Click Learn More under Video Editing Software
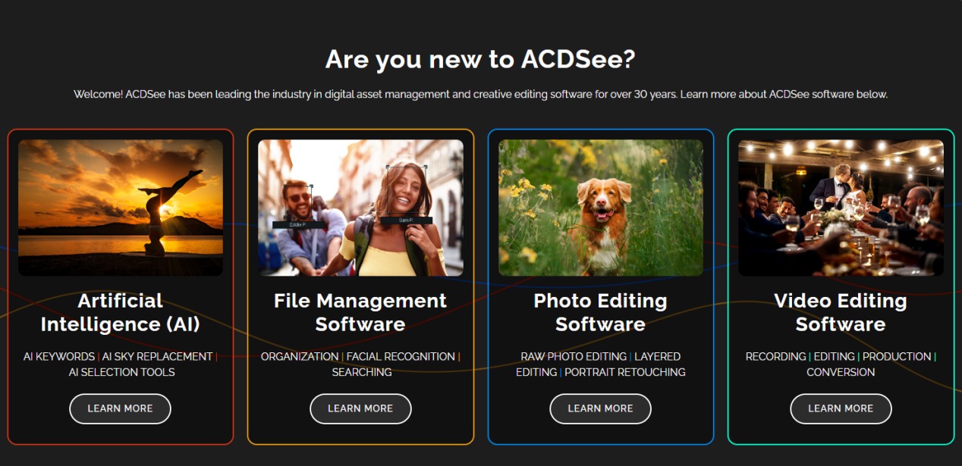 click(x=841, y=408)
